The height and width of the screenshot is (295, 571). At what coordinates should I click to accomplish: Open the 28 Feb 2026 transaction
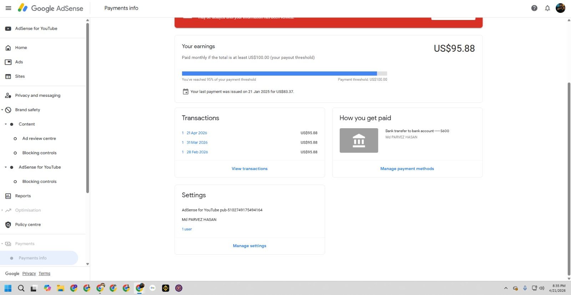(x=197, y=152)
